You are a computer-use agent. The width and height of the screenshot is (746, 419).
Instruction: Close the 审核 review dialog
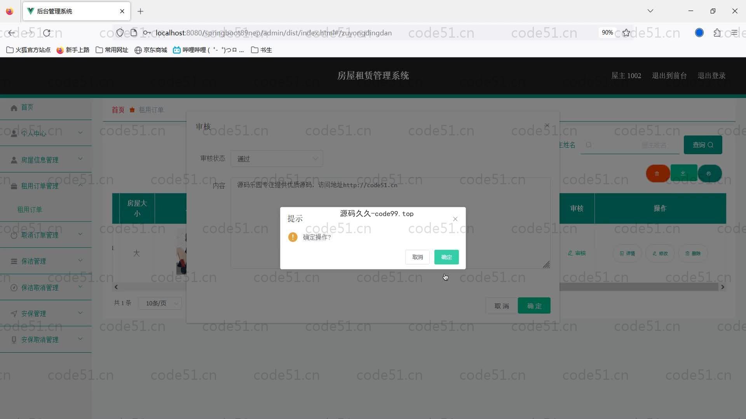coord(547,125)
